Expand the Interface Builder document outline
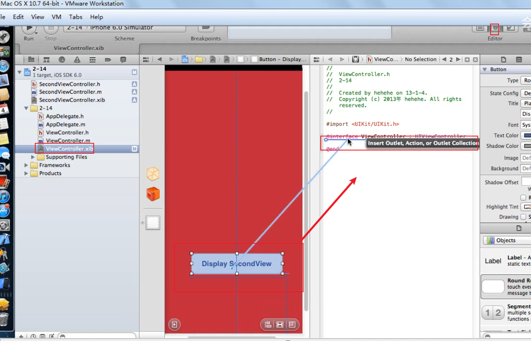Viewport: 531px width, 341px height. pos(174,325)
